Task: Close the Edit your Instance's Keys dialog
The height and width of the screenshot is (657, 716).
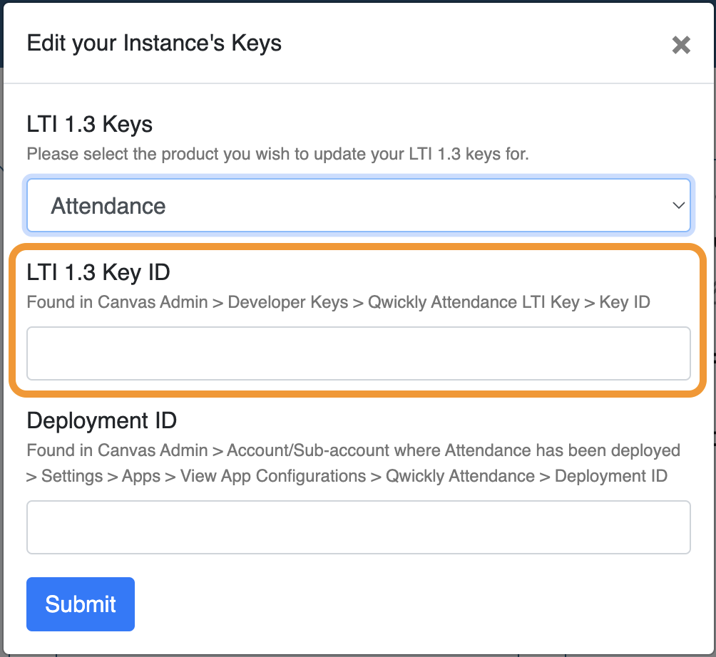Action: coord(681,45)
